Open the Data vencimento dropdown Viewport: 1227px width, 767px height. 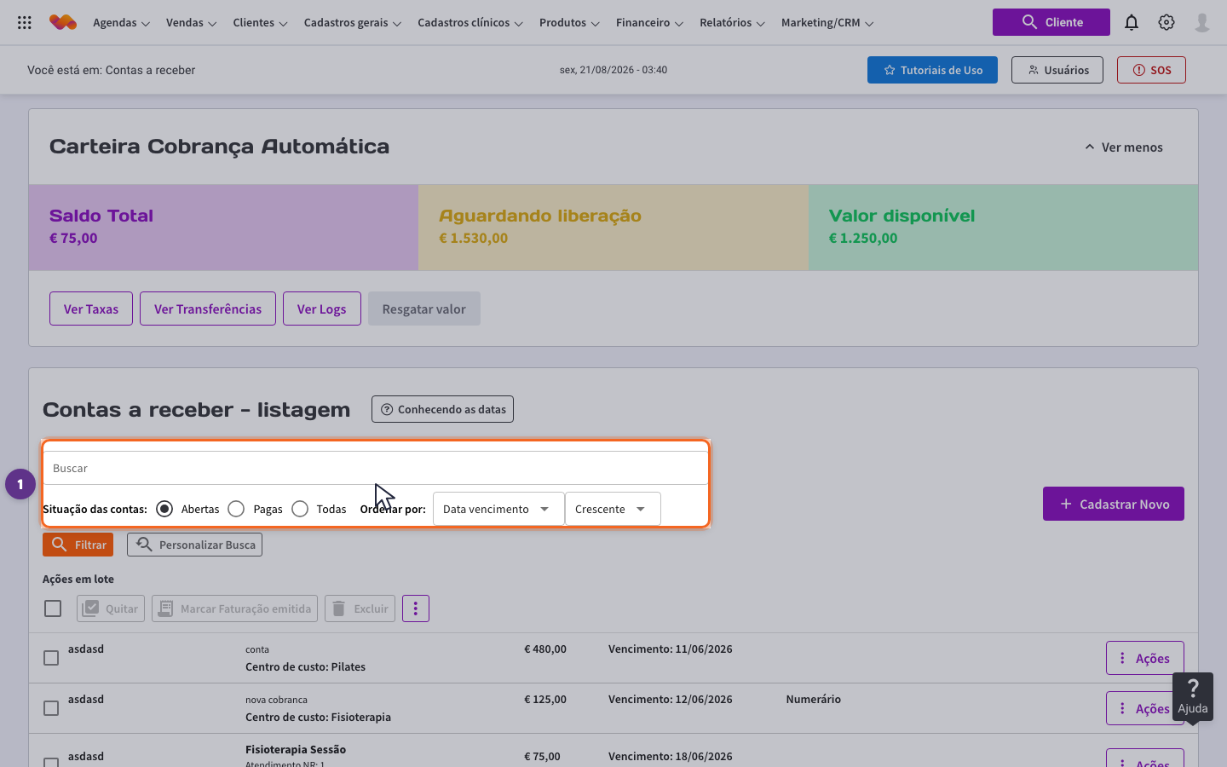click(x=498, y=509)
